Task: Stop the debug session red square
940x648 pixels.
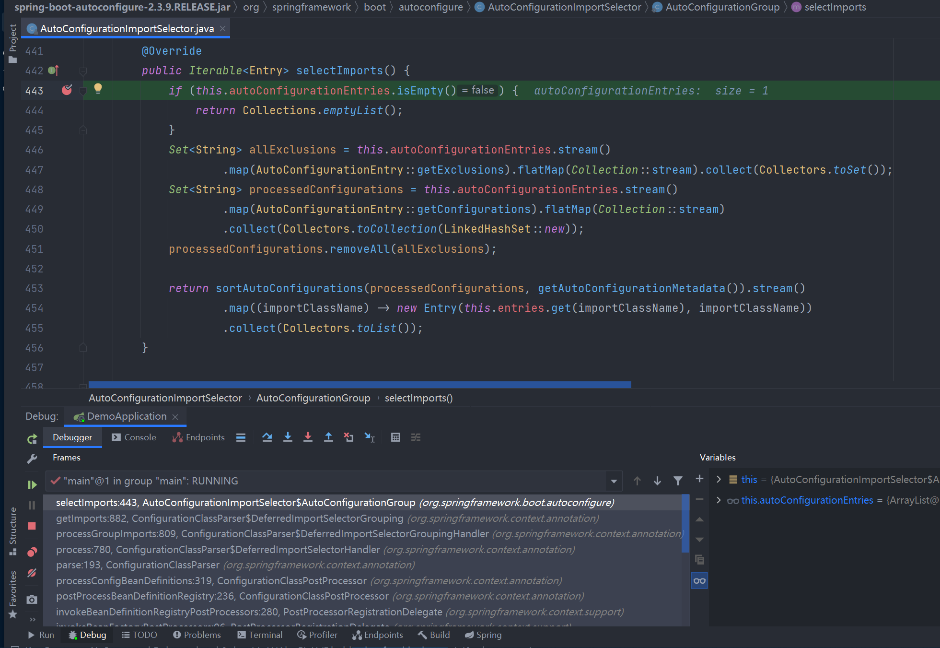Action: (32, 526)
